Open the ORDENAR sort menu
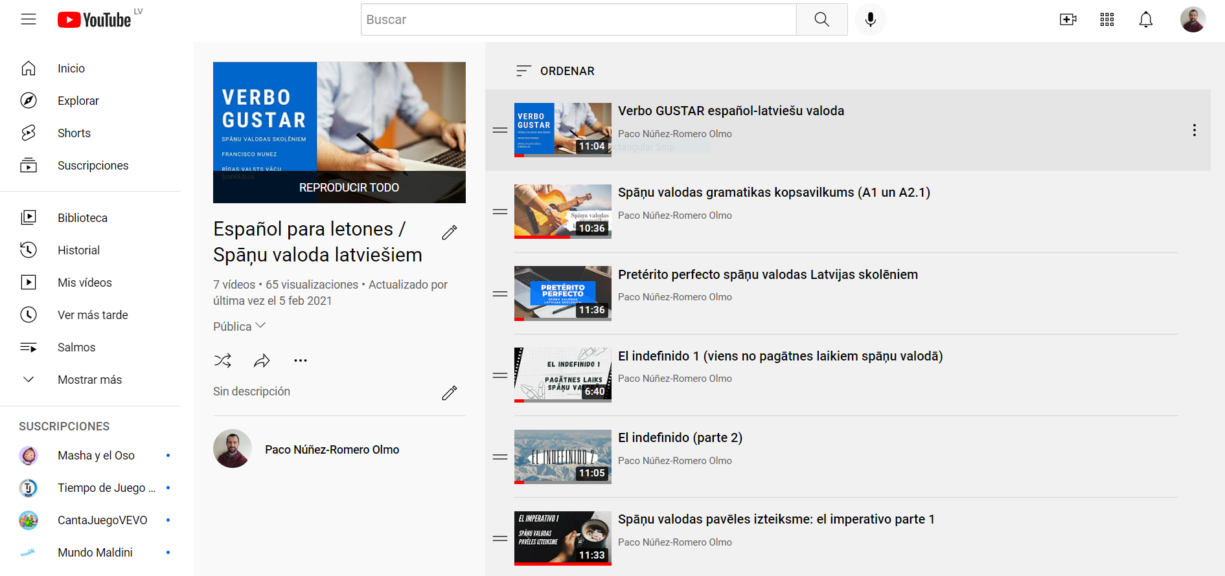 555,71
